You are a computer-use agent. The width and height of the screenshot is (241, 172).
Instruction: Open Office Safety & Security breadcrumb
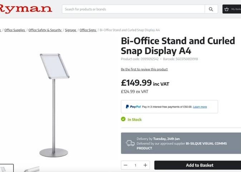point(45,30)
